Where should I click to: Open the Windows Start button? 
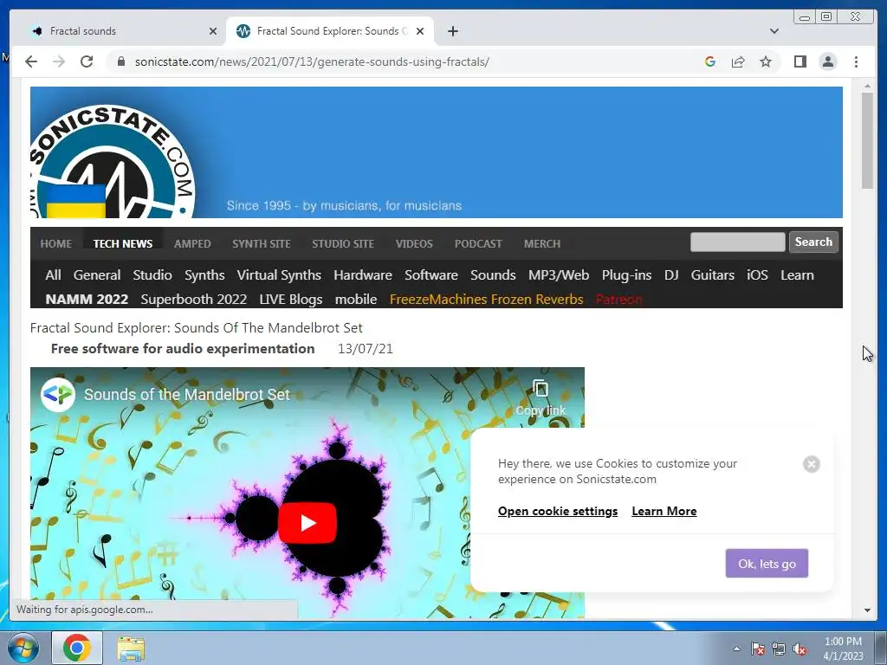pyautogui.click(x=23, y=648)
